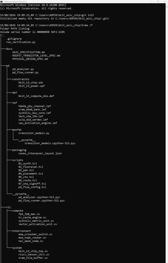Click the docs folder in tree listing
This screenshot has height=263, width=168.
click(9, 49)
